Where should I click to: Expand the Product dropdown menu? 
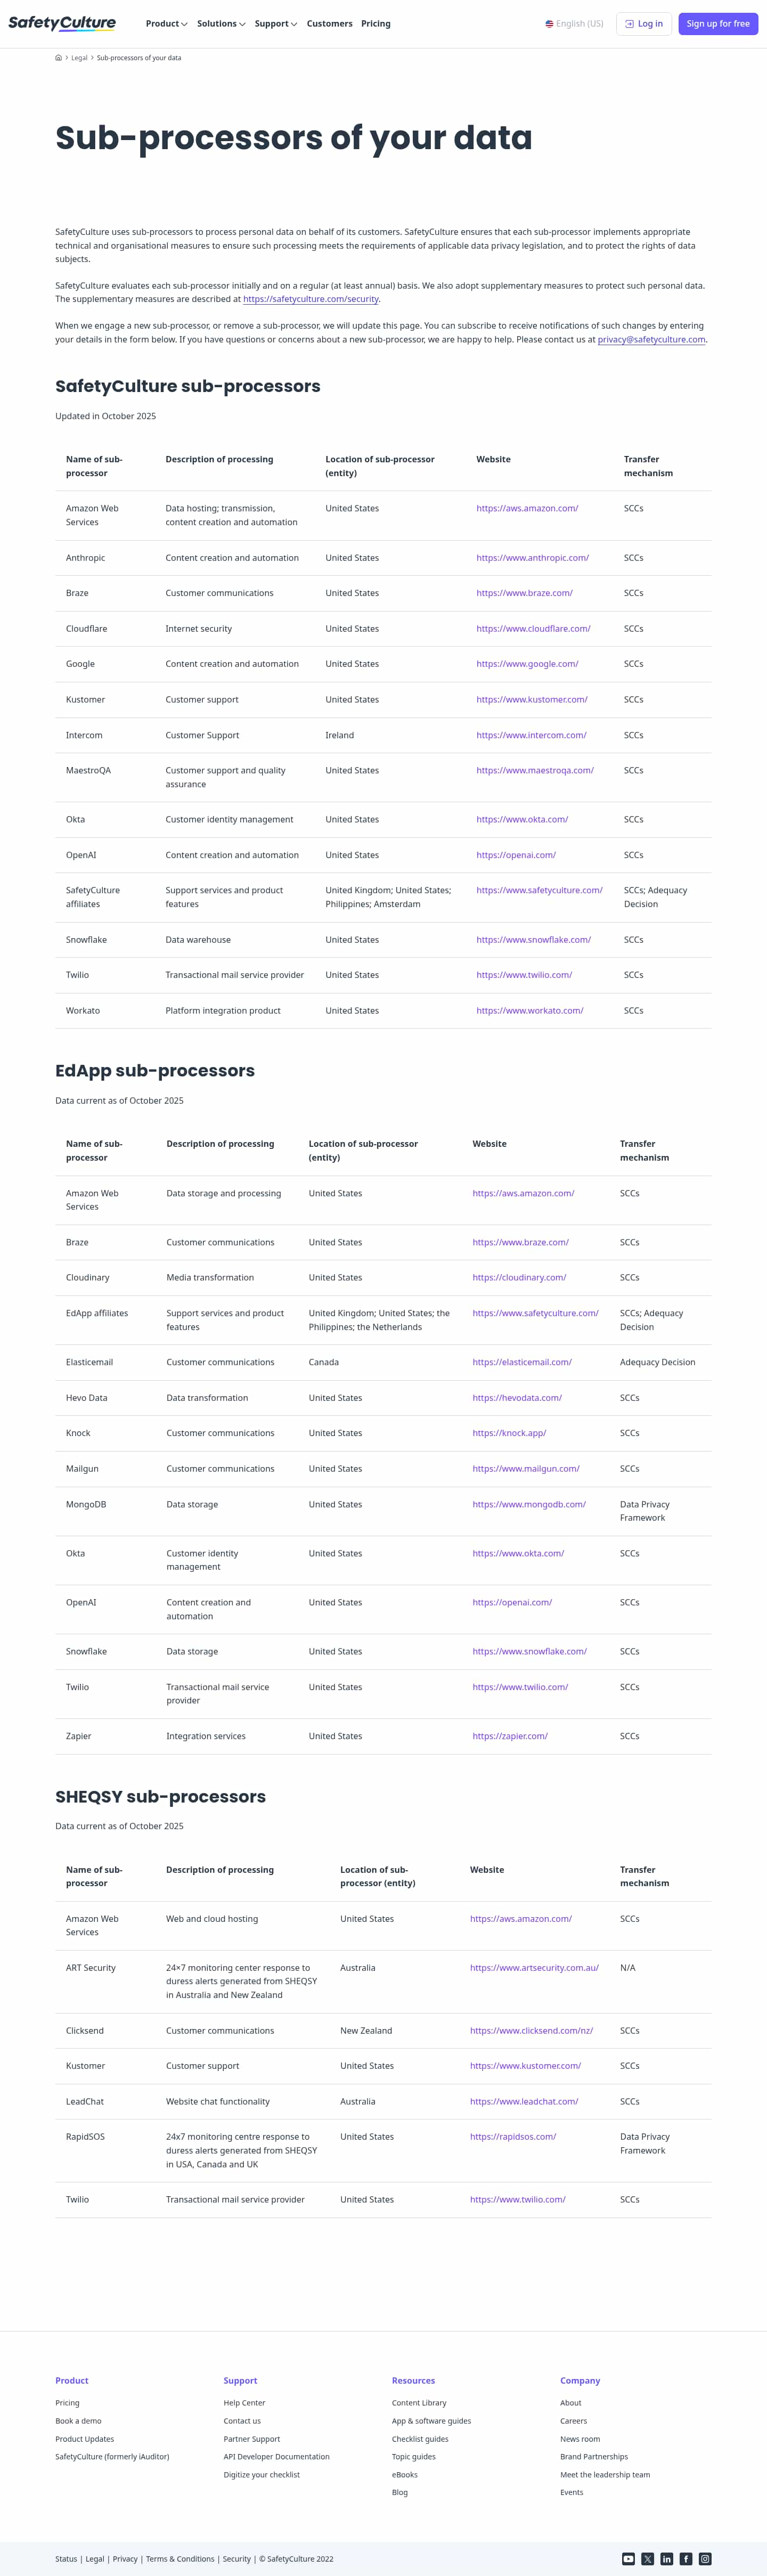point(166,24)
